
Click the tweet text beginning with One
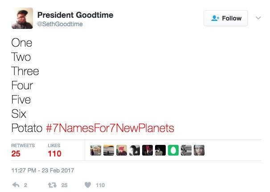[x=22, y=43]
